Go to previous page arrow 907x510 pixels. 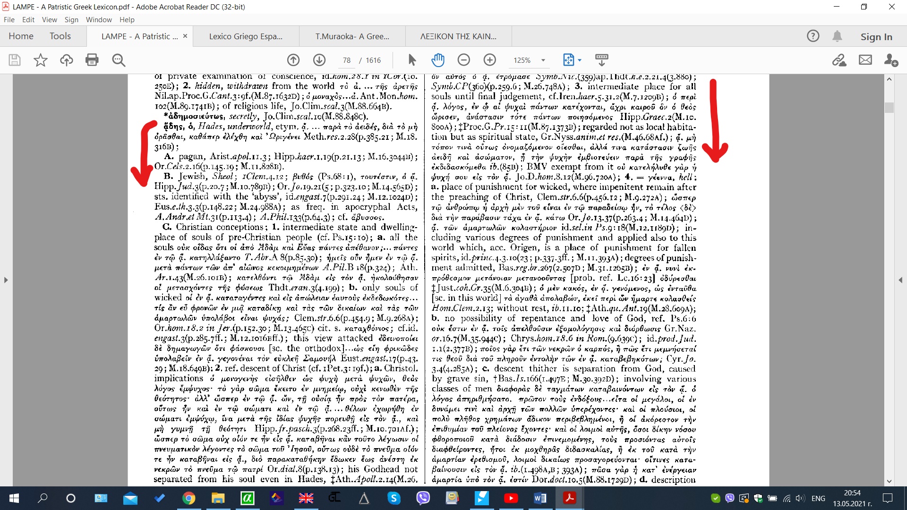pyautogui.click(x=293, y=60)
